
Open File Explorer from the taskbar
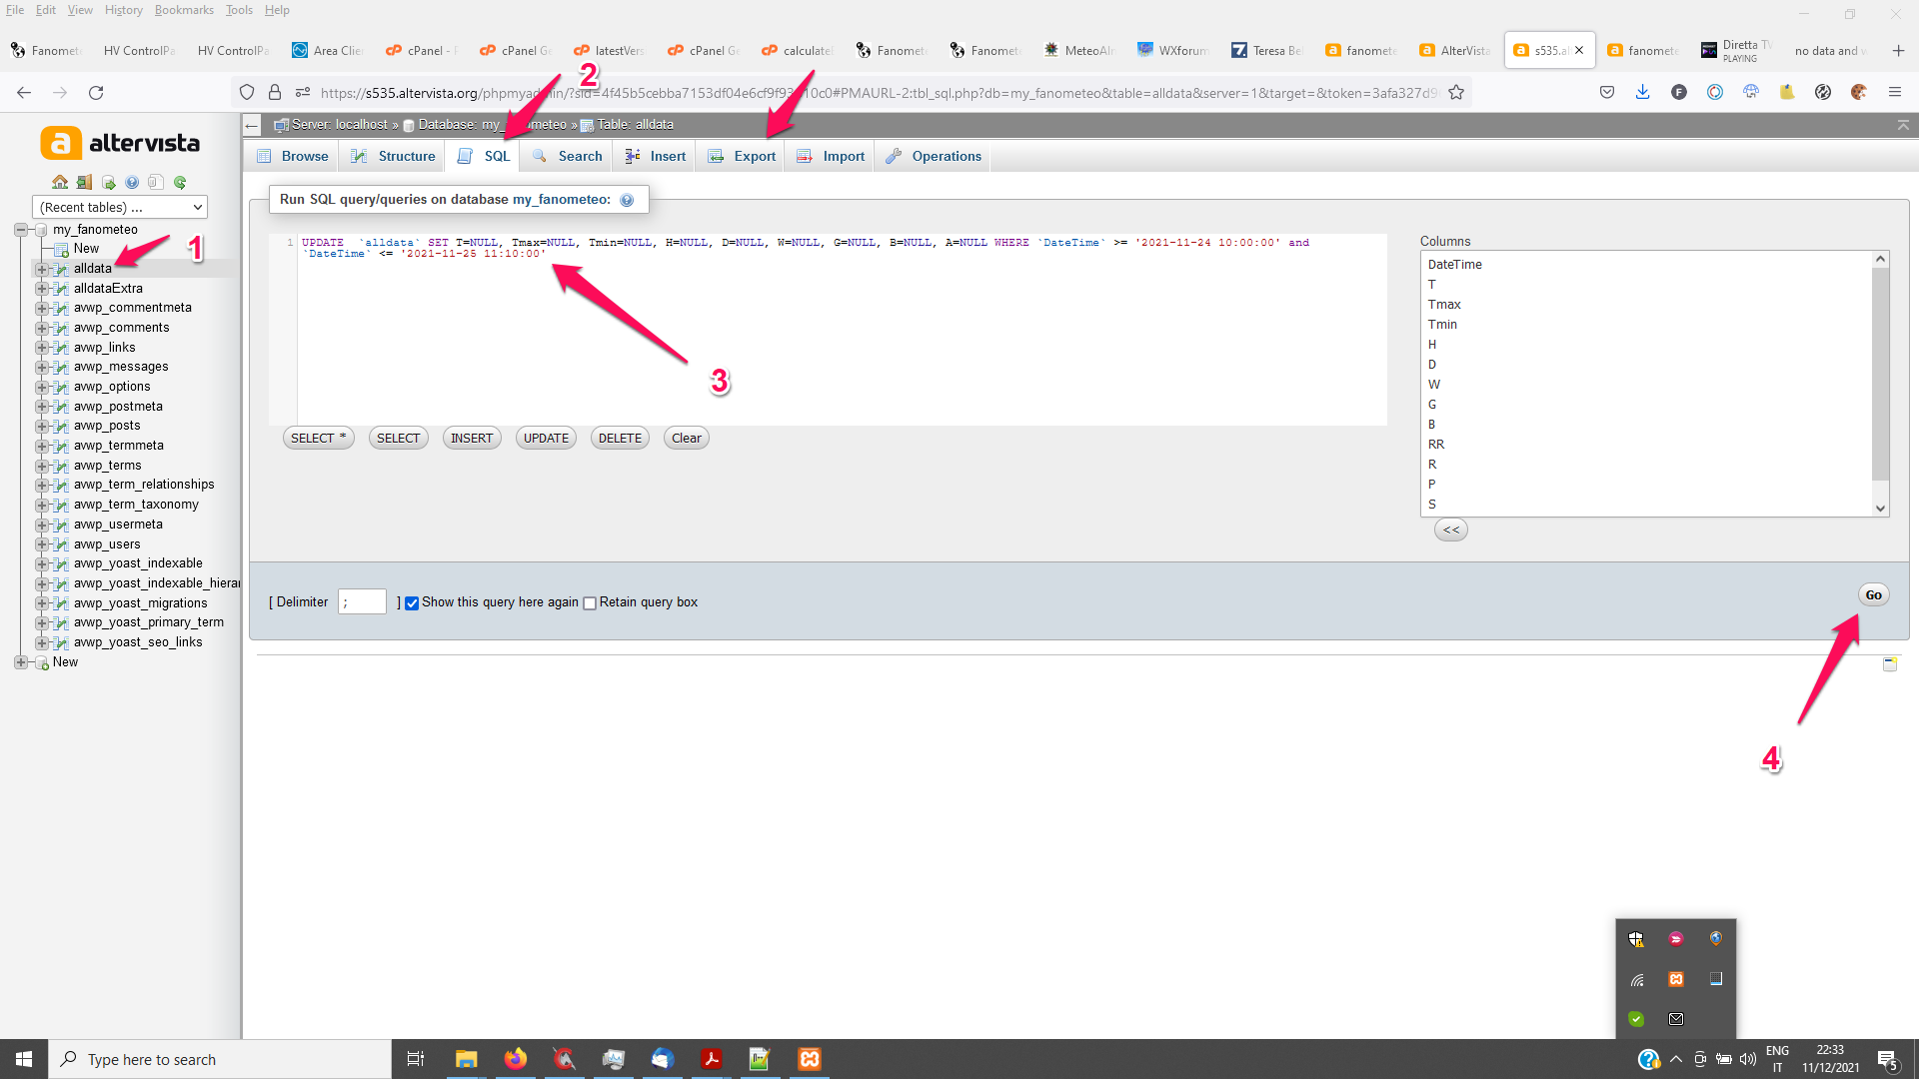pos(466,1059)
